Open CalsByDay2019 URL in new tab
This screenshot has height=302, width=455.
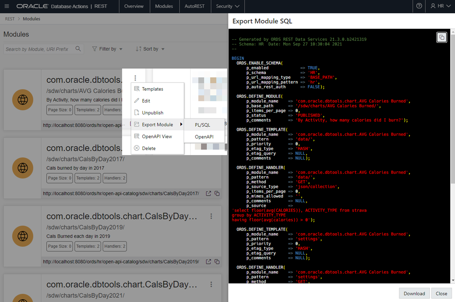209,262
